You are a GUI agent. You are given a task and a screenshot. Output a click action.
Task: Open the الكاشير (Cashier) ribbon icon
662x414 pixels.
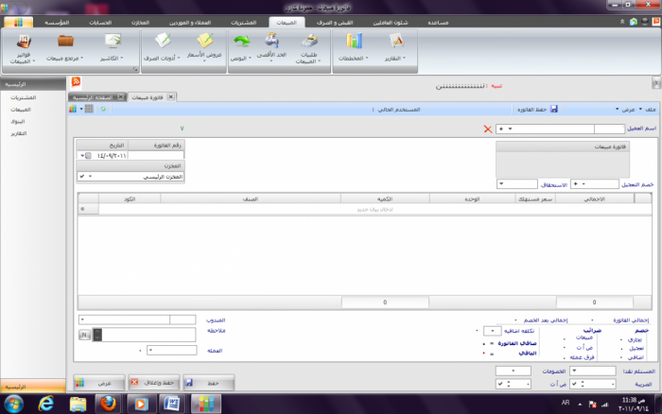click(x=112, y=44)
